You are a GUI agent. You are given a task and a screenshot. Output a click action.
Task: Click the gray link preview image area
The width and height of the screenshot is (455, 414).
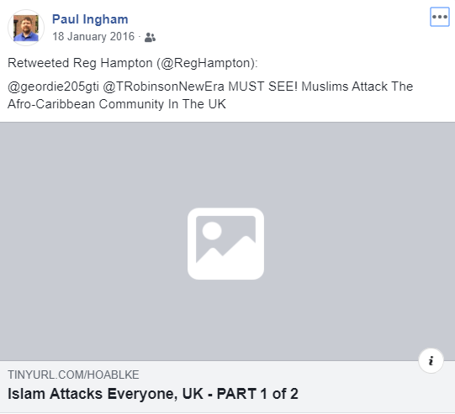tap(227, 241)
